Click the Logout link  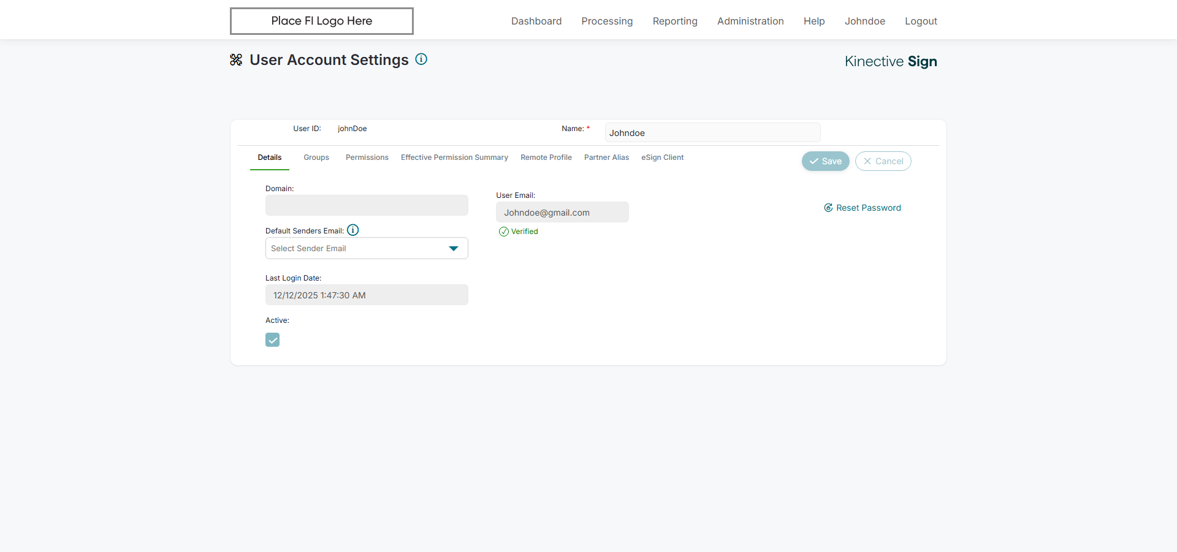tap(921, 21)
